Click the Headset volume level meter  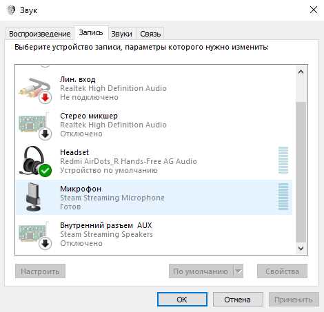283,160
